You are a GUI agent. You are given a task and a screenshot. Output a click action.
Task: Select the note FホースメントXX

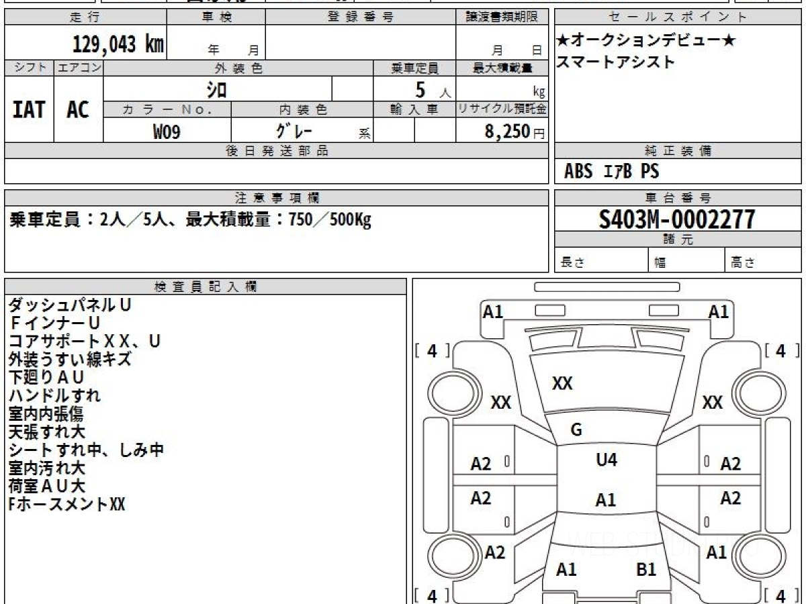(66, 505)
